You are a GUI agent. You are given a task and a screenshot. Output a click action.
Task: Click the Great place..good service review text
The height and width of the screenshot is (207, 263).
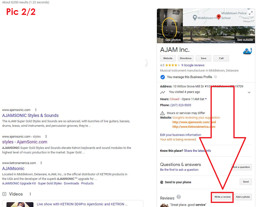(188, 205)
